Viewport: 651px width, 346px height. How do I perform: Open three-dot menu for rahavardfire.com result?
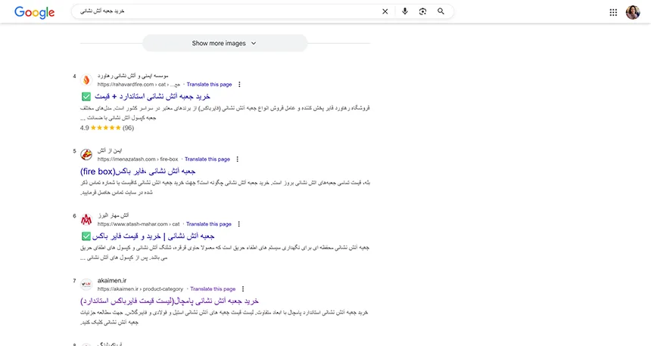(x=240, y=85)
